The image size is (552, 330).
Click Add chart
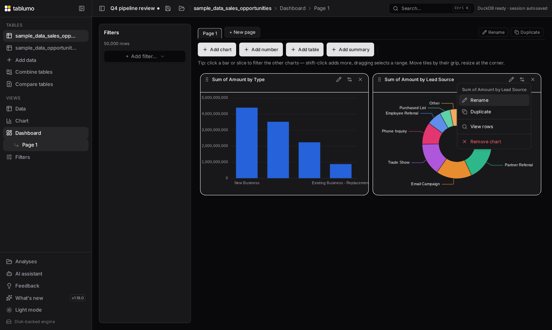217,49
